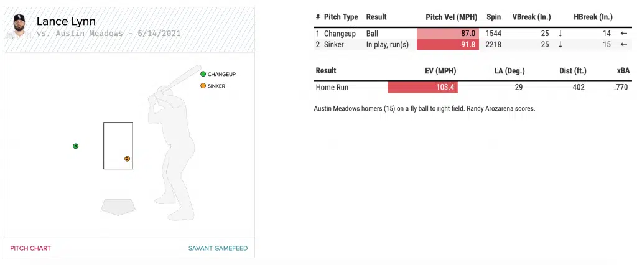Click the 91.8 velocity cell
This screenshot has height=265, width=637.
pos(447,44)
